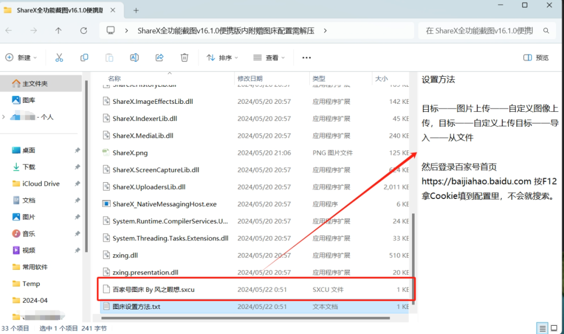Click the pin icon next to 桌面

click(x=77, y=150)
